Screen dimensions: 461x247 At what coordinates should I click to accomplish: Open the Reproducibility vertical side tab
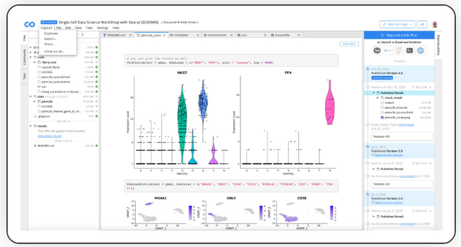click(x=438, y=45)
